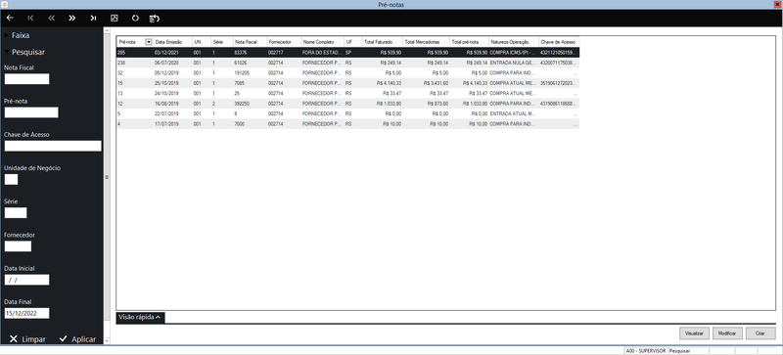Click into the Nota Fiscal search field
The image size is (783, 355).
pyautogui.click(x=27, y=79)
